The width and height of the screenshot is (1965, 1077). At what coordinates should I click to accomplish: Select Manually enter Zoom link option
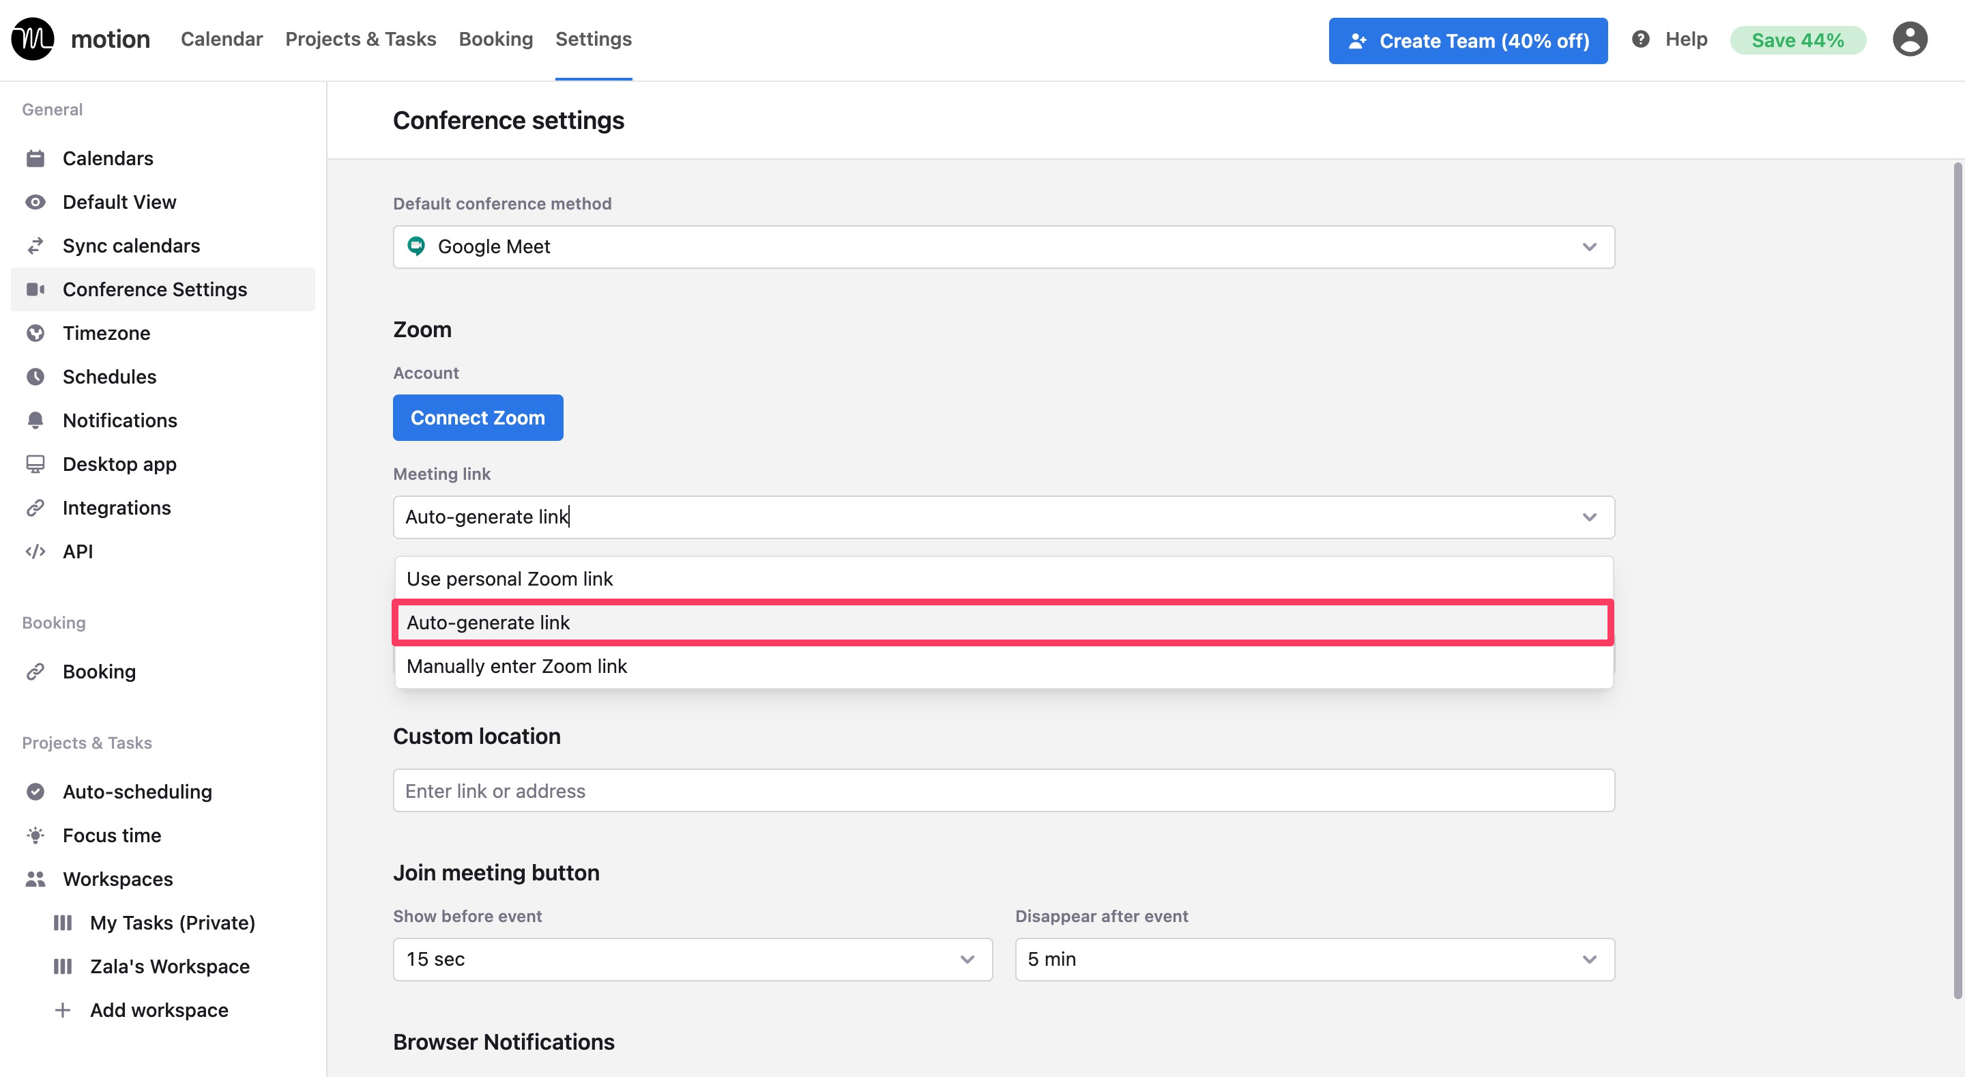1003,666
